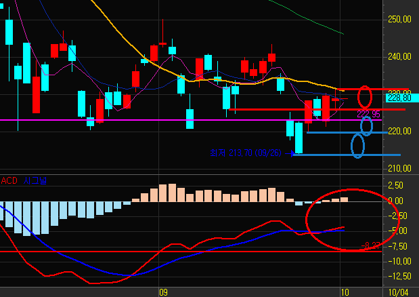419x297 pixels.
Task: Click the red MACD indicator label
Action: click(9, 180)
